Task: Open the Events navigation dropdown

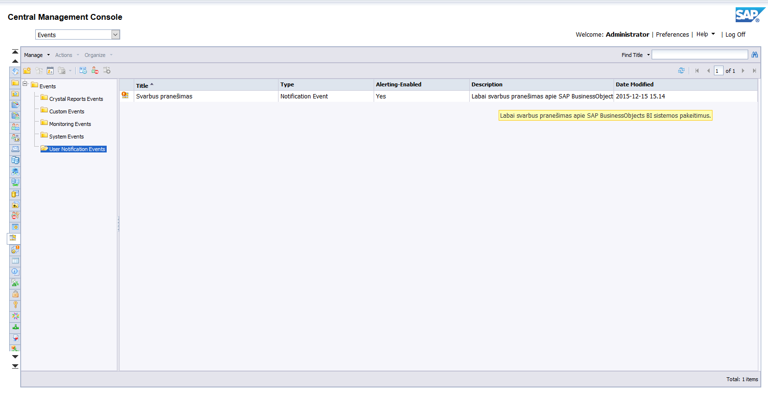Action: click(115, 35)
